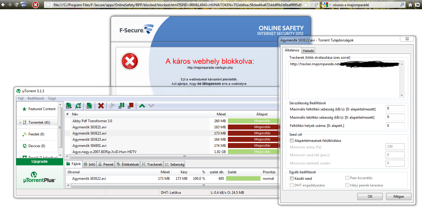Toggle the Kezdő seed checkbox
Image resolution: width=422 pixels, height=210 pixels.
coord(292,178)
